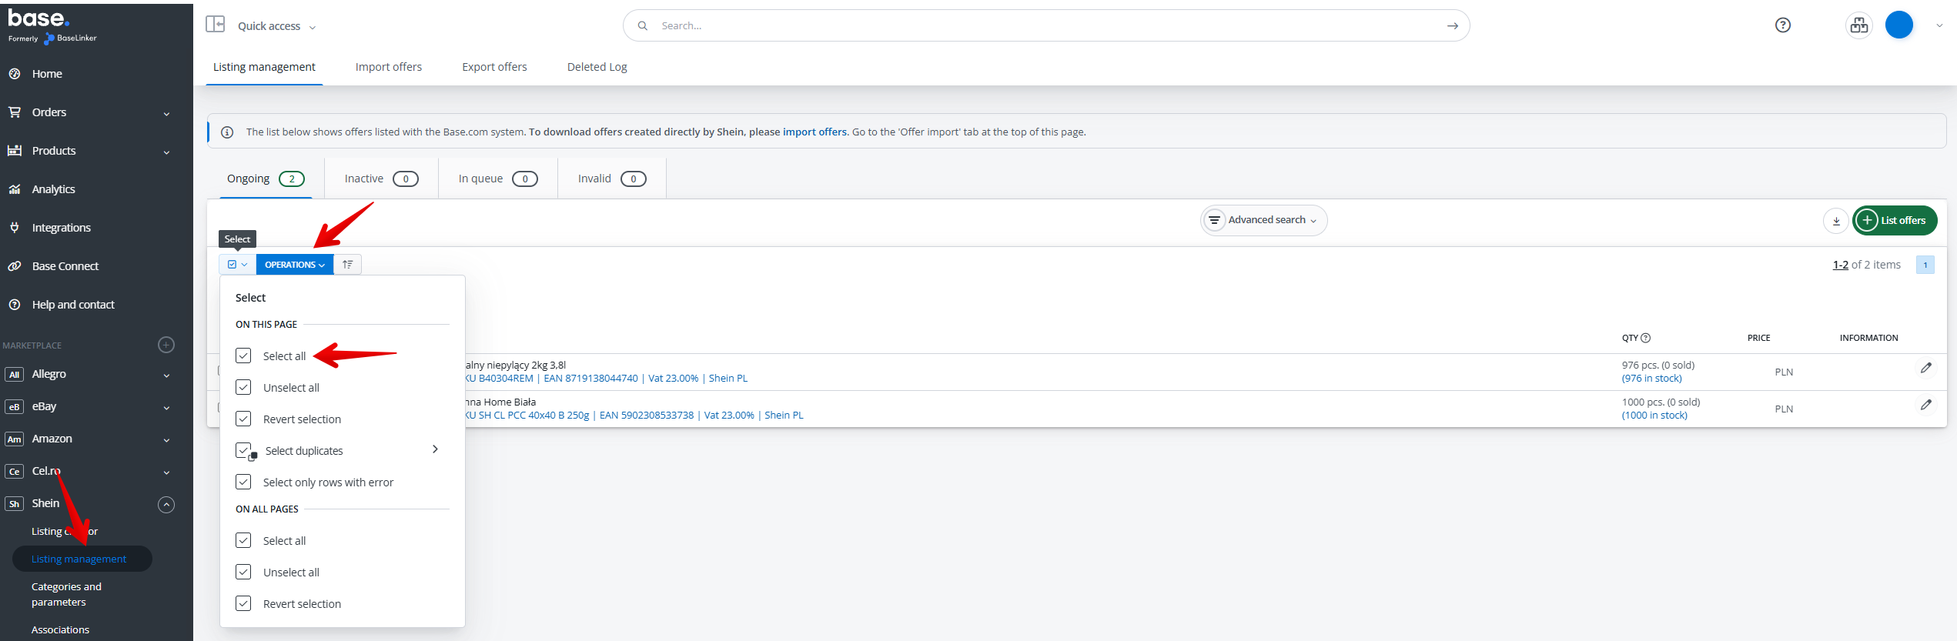Open the Inactive offers tab
1957x641 pixels.
click(380, 179)
